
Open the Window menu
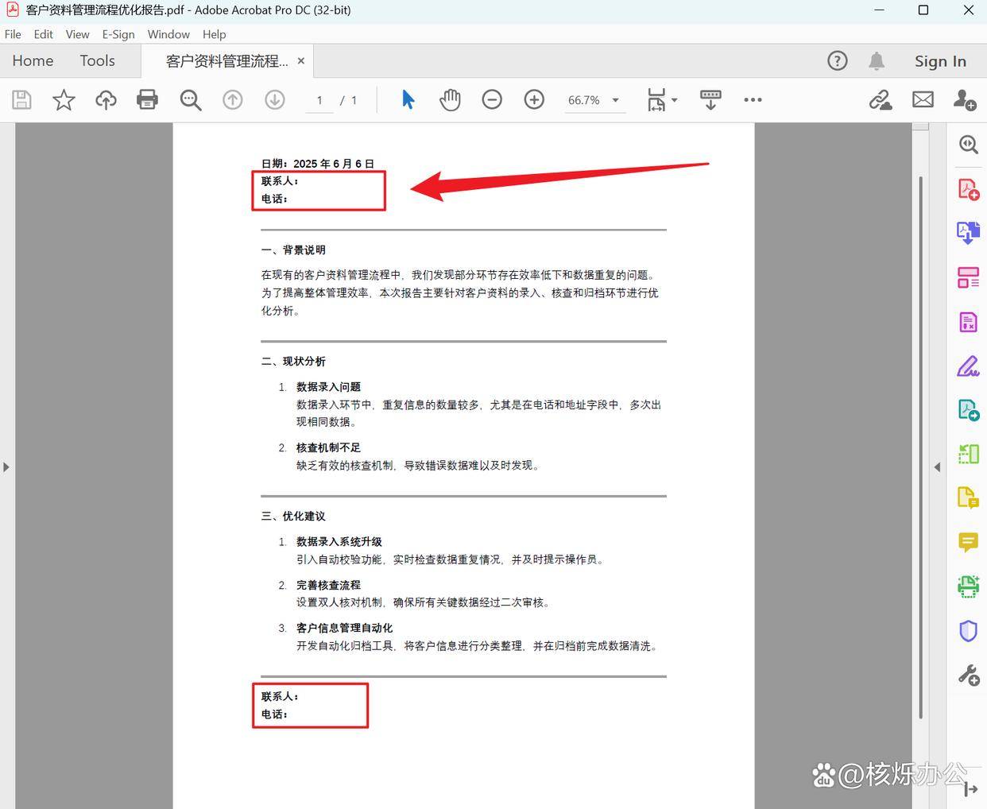coord(168,34)
